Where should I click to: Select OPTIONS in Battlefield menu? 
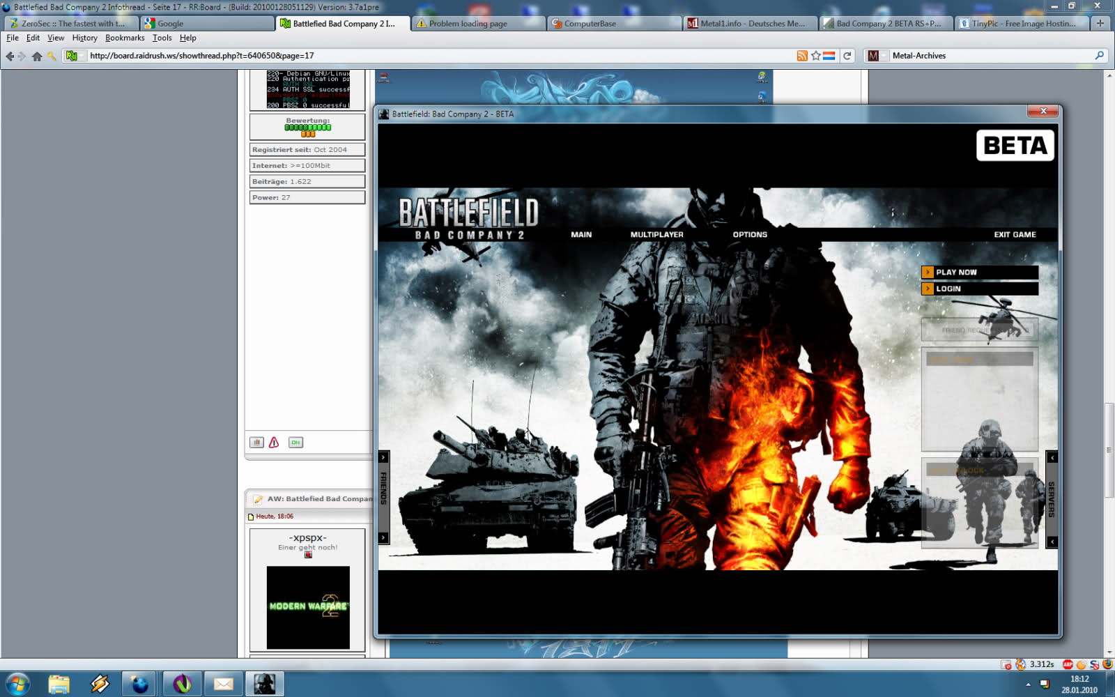pos(750,235)
